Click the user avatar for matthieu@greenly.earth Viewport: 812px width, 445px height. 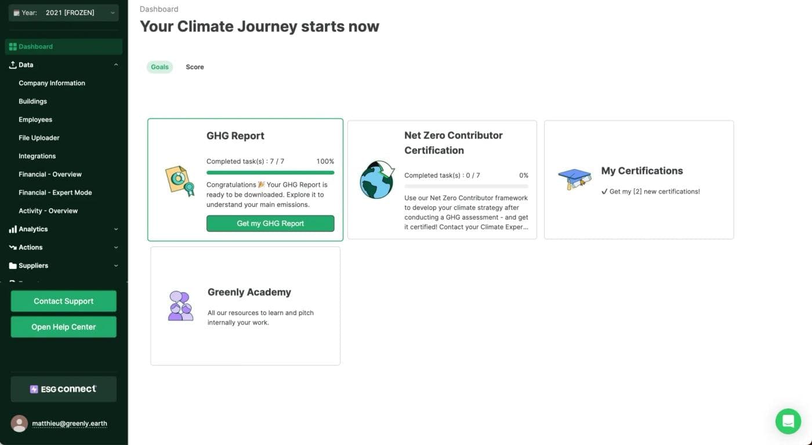point(19,423)
